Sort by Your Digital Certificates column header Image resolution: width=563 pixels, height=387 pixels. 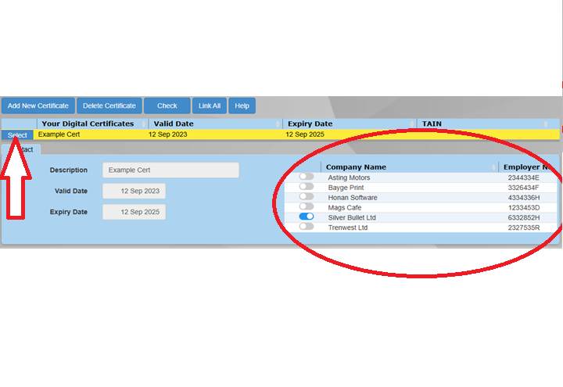[88, 124]
